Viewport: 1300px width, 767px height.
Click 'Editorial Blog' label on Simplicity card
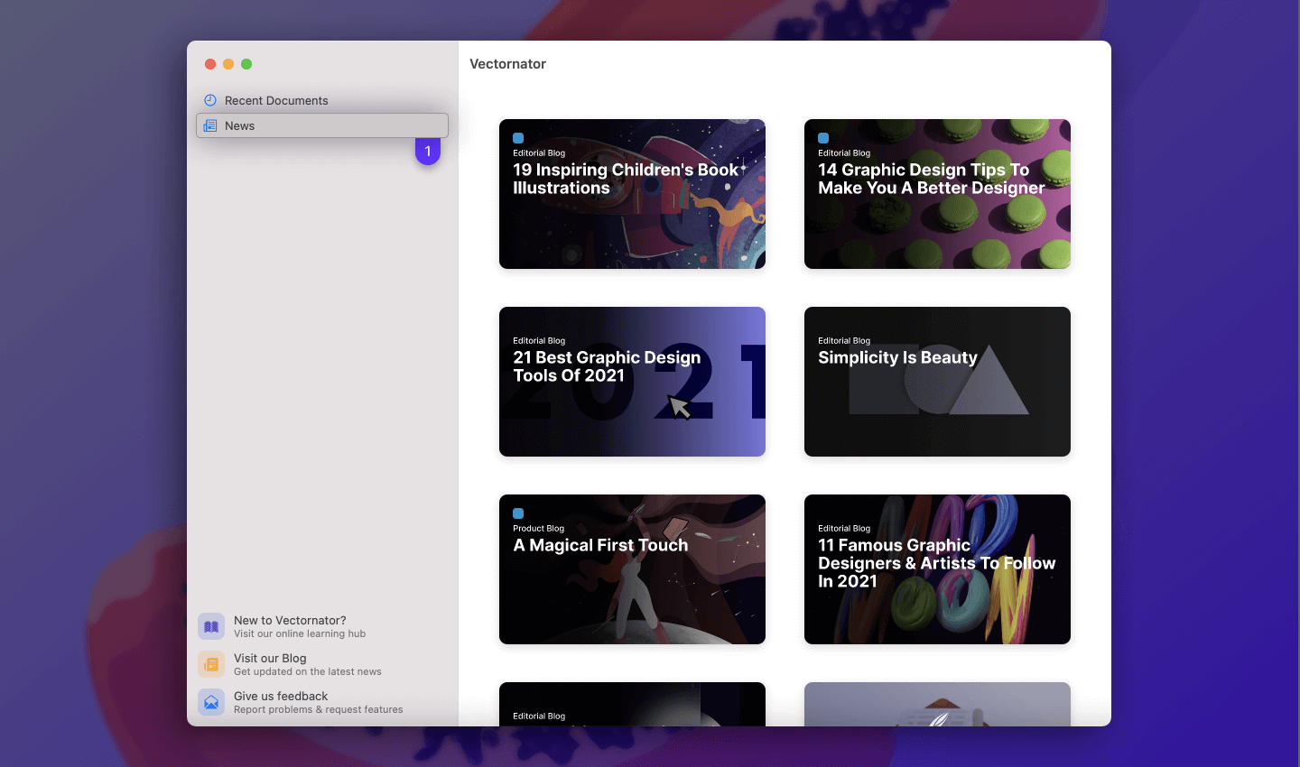[844, 341]
